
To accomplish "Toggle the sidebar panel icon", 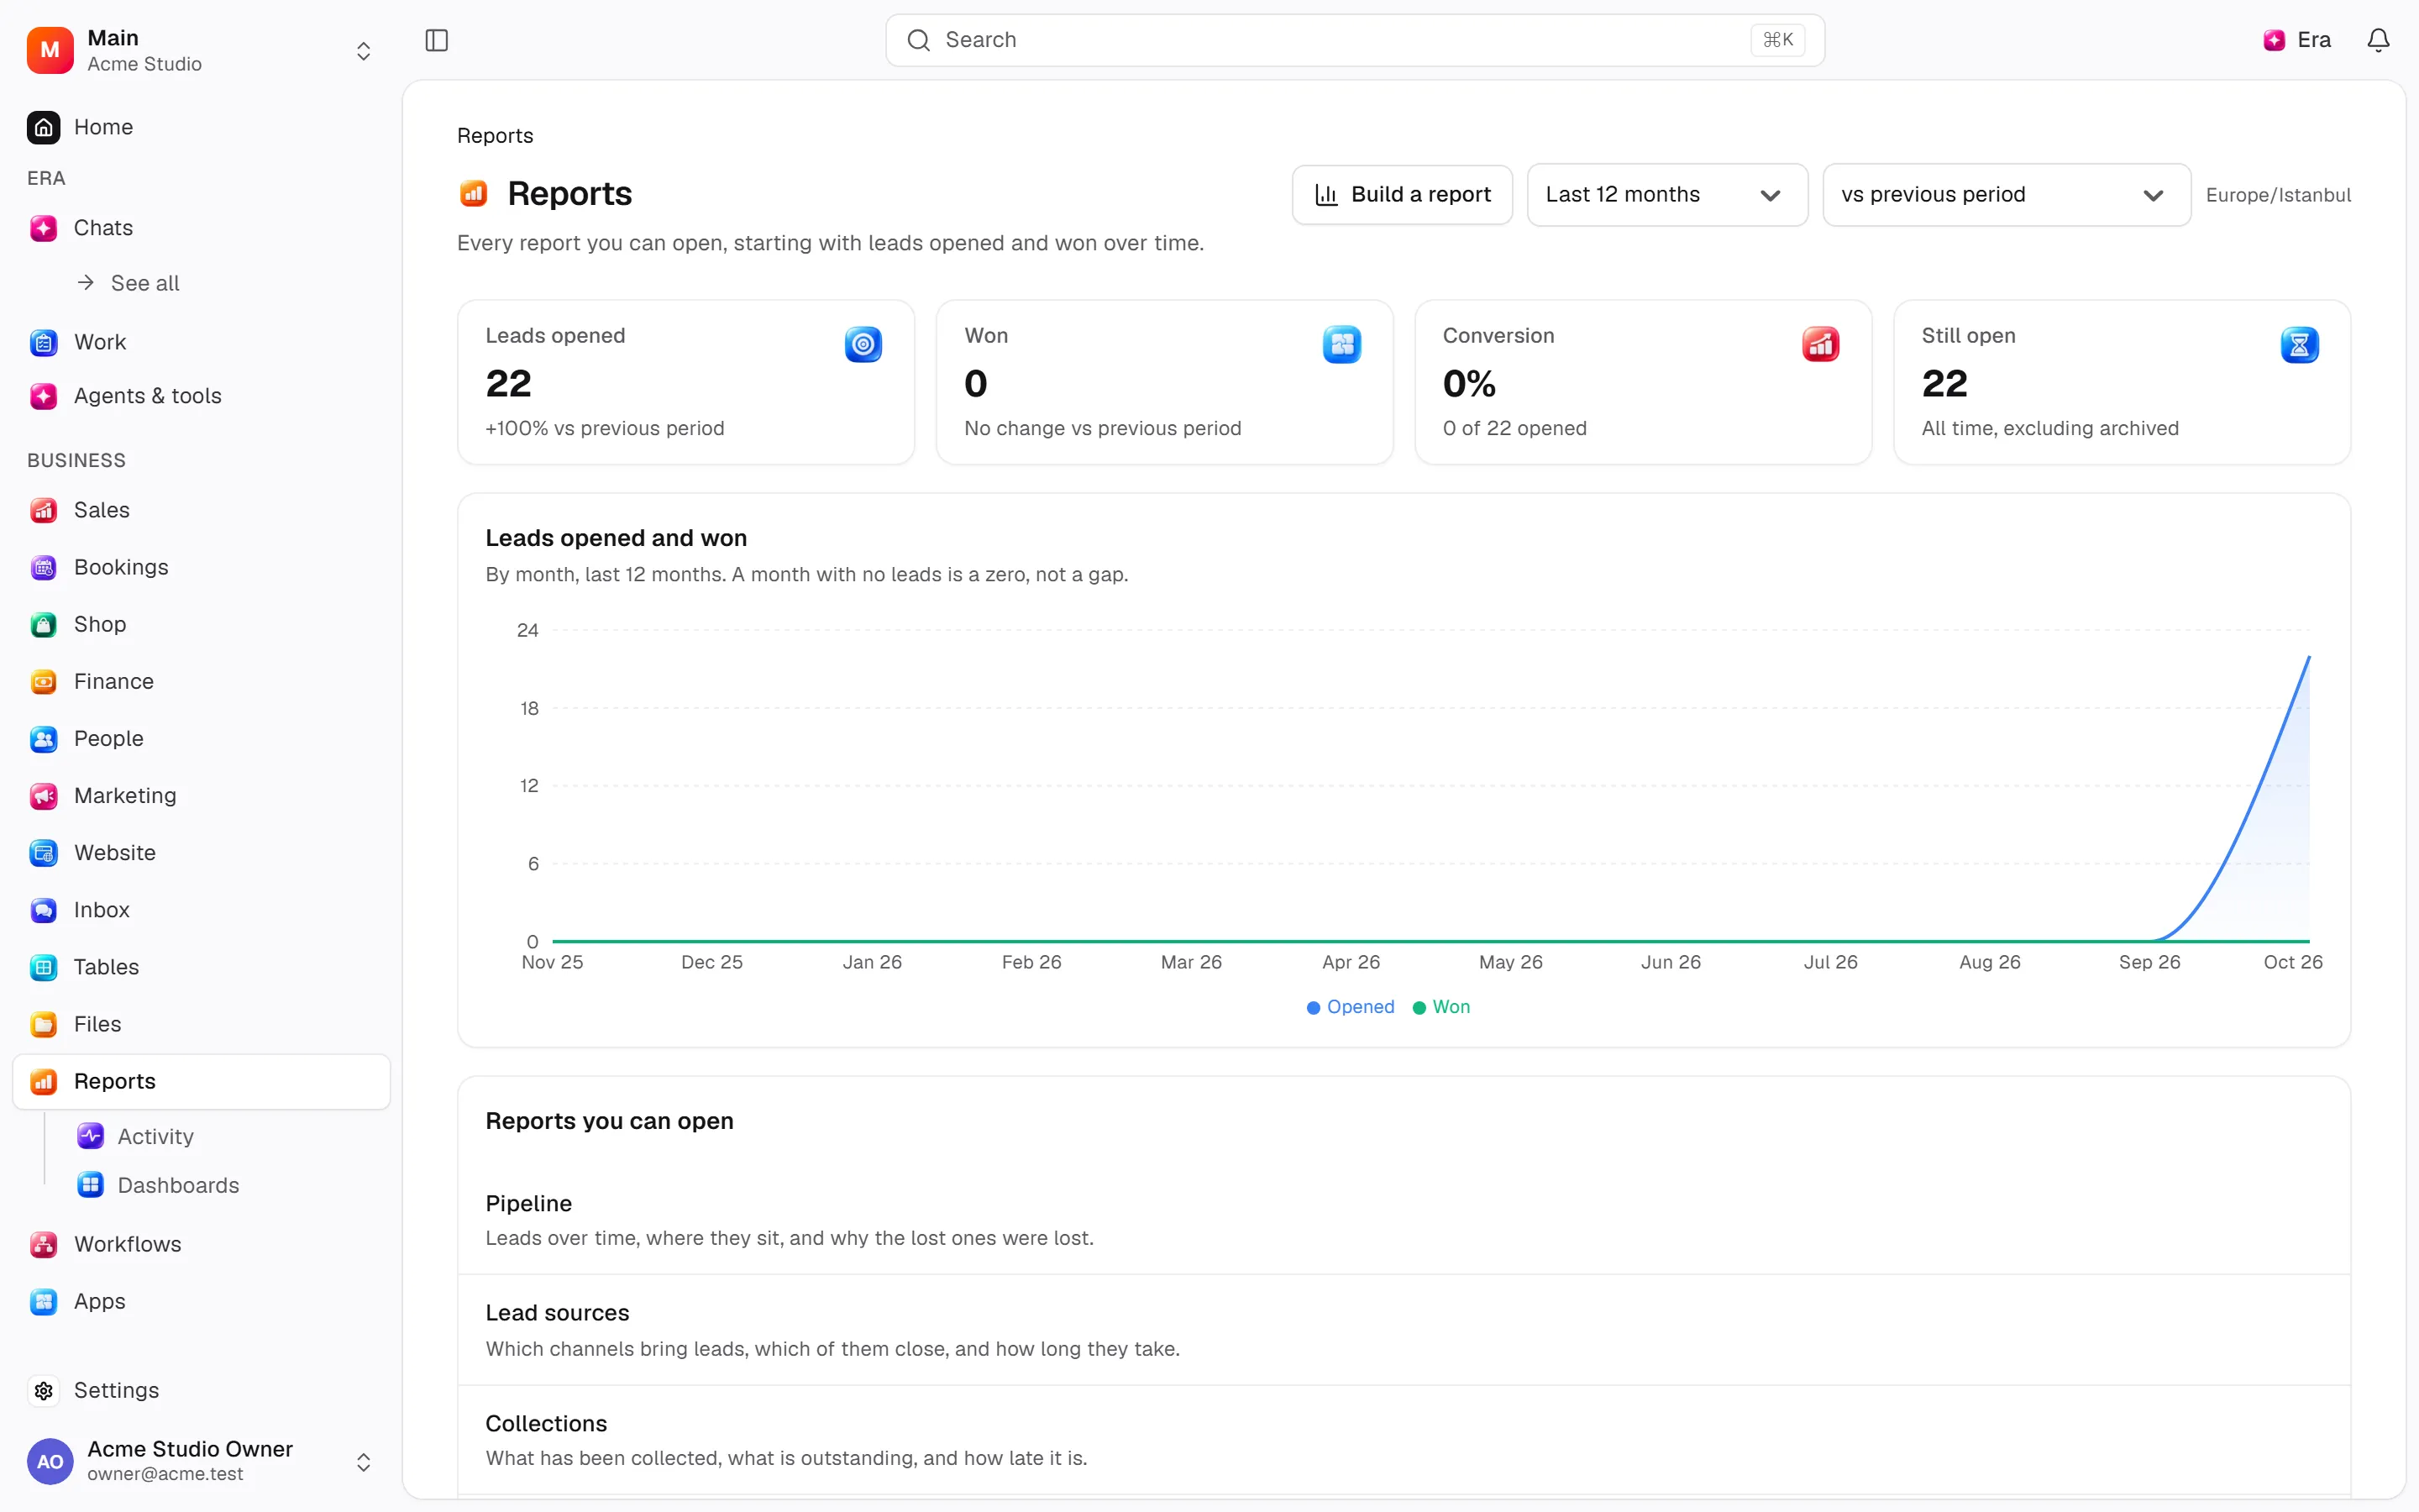I will (437, 40).
